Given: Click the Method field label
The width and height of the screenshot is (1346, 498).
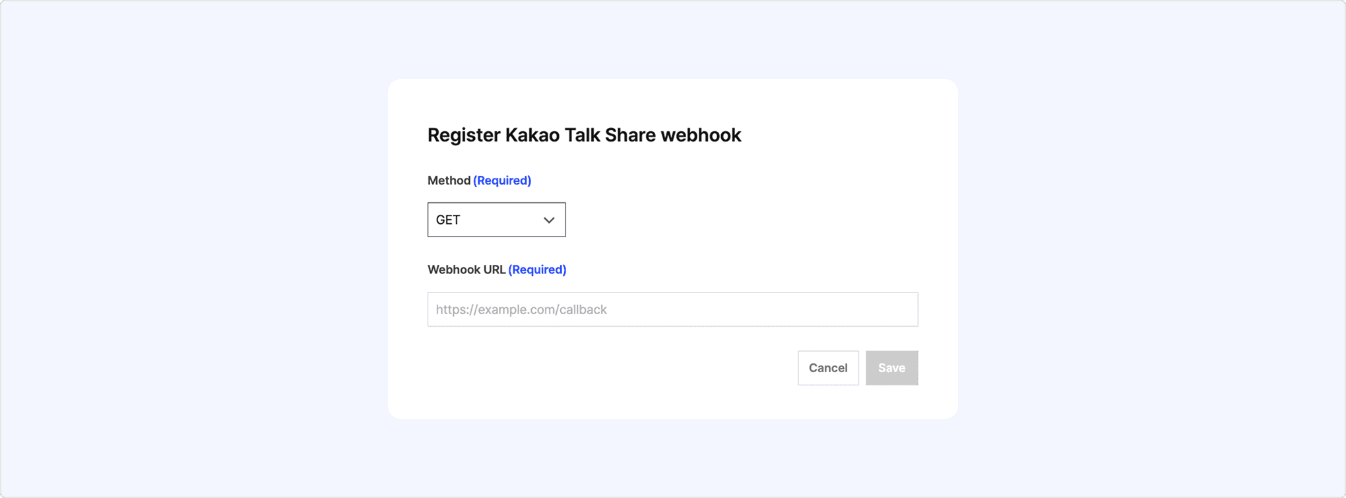Looking at the screenshot, I should 449,180.
